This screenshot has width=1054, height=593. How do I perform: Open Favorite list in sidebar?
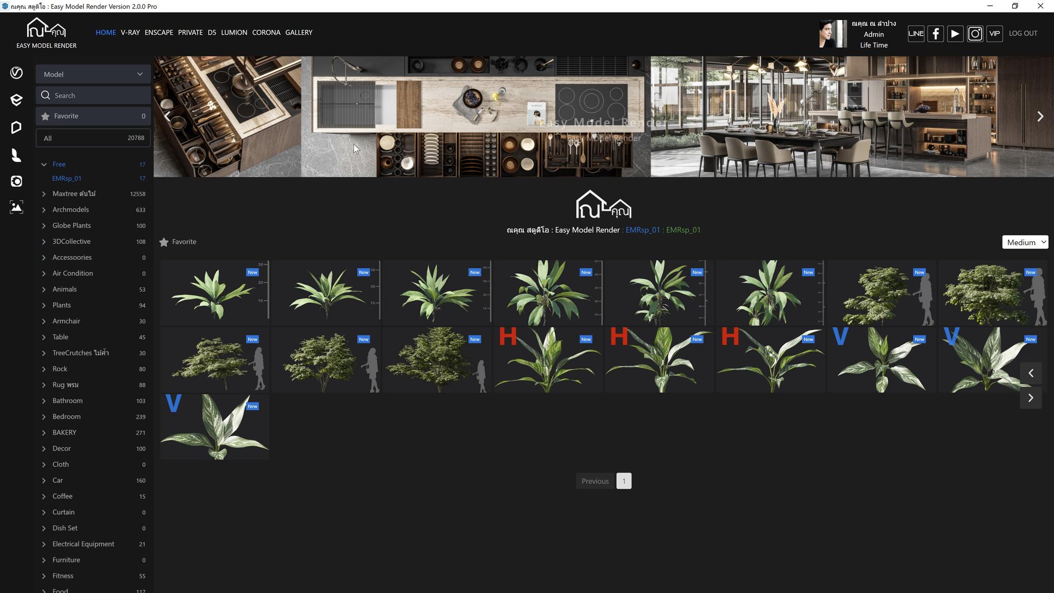coord(93,116)
